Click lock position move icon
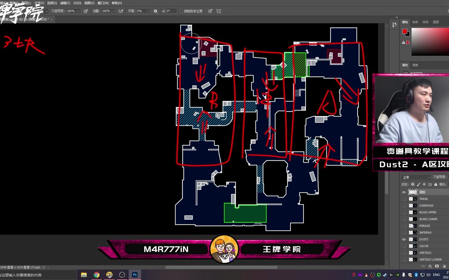The image size is (449, 280). click(x=424, y=184)
